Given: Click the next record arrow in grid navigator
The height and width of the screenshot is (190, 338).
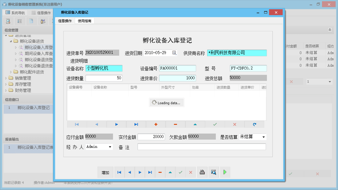Looking at the screenshot, I should pyautogui.click(x=116, y=124).
